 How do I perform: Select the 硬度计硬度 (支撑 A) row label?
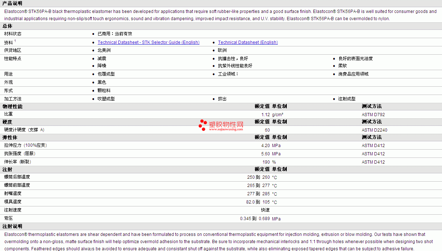click(24, 130)
